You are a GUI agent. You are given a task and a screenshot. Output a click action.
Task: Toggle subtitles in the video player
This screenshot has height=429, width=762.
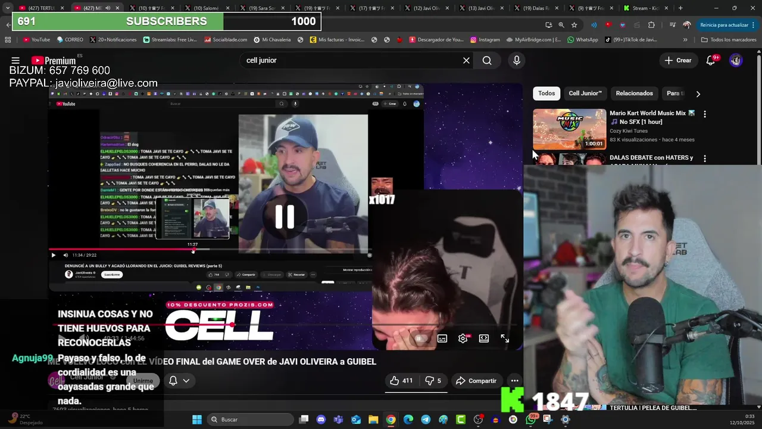coord(442,338)
